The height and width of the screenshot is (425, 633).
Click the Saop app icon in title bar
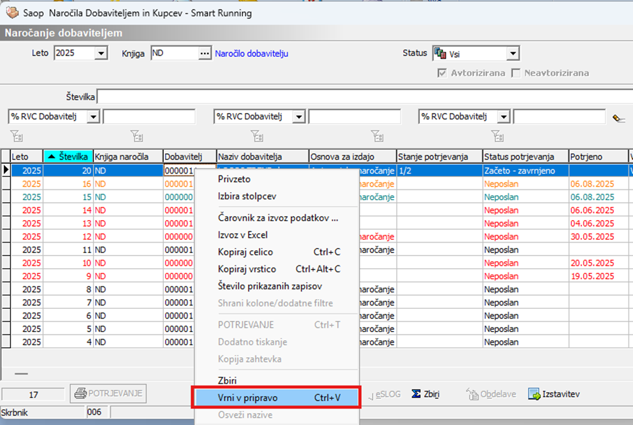(12, 13)
